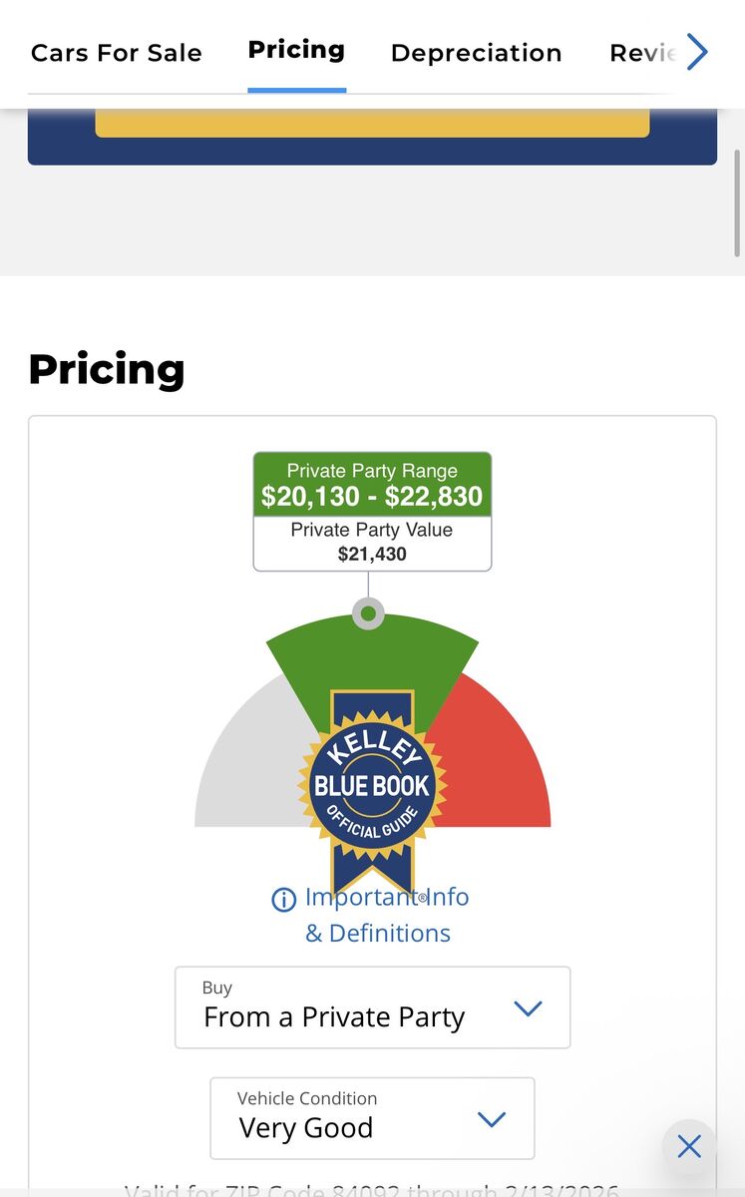
Task: Switch to the Depreciation tab
Action: pyautogui.click(x=476, y=53)
